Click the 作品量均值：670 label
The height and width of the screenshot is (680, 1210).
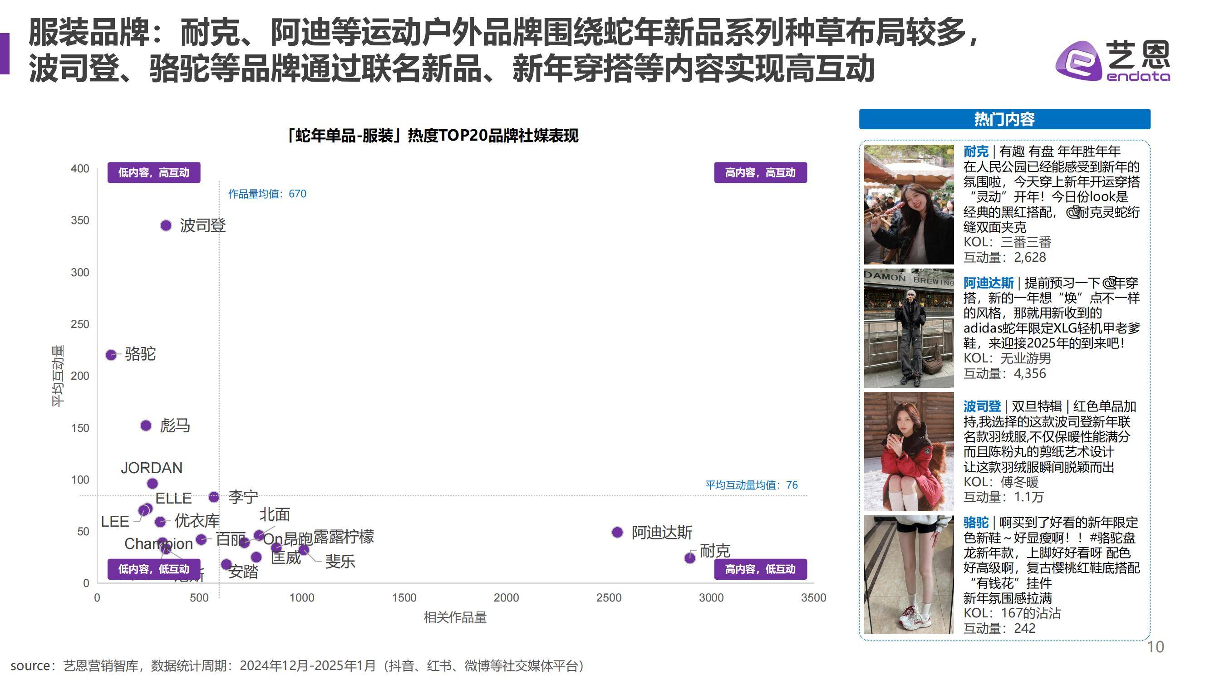pos(267,194)
